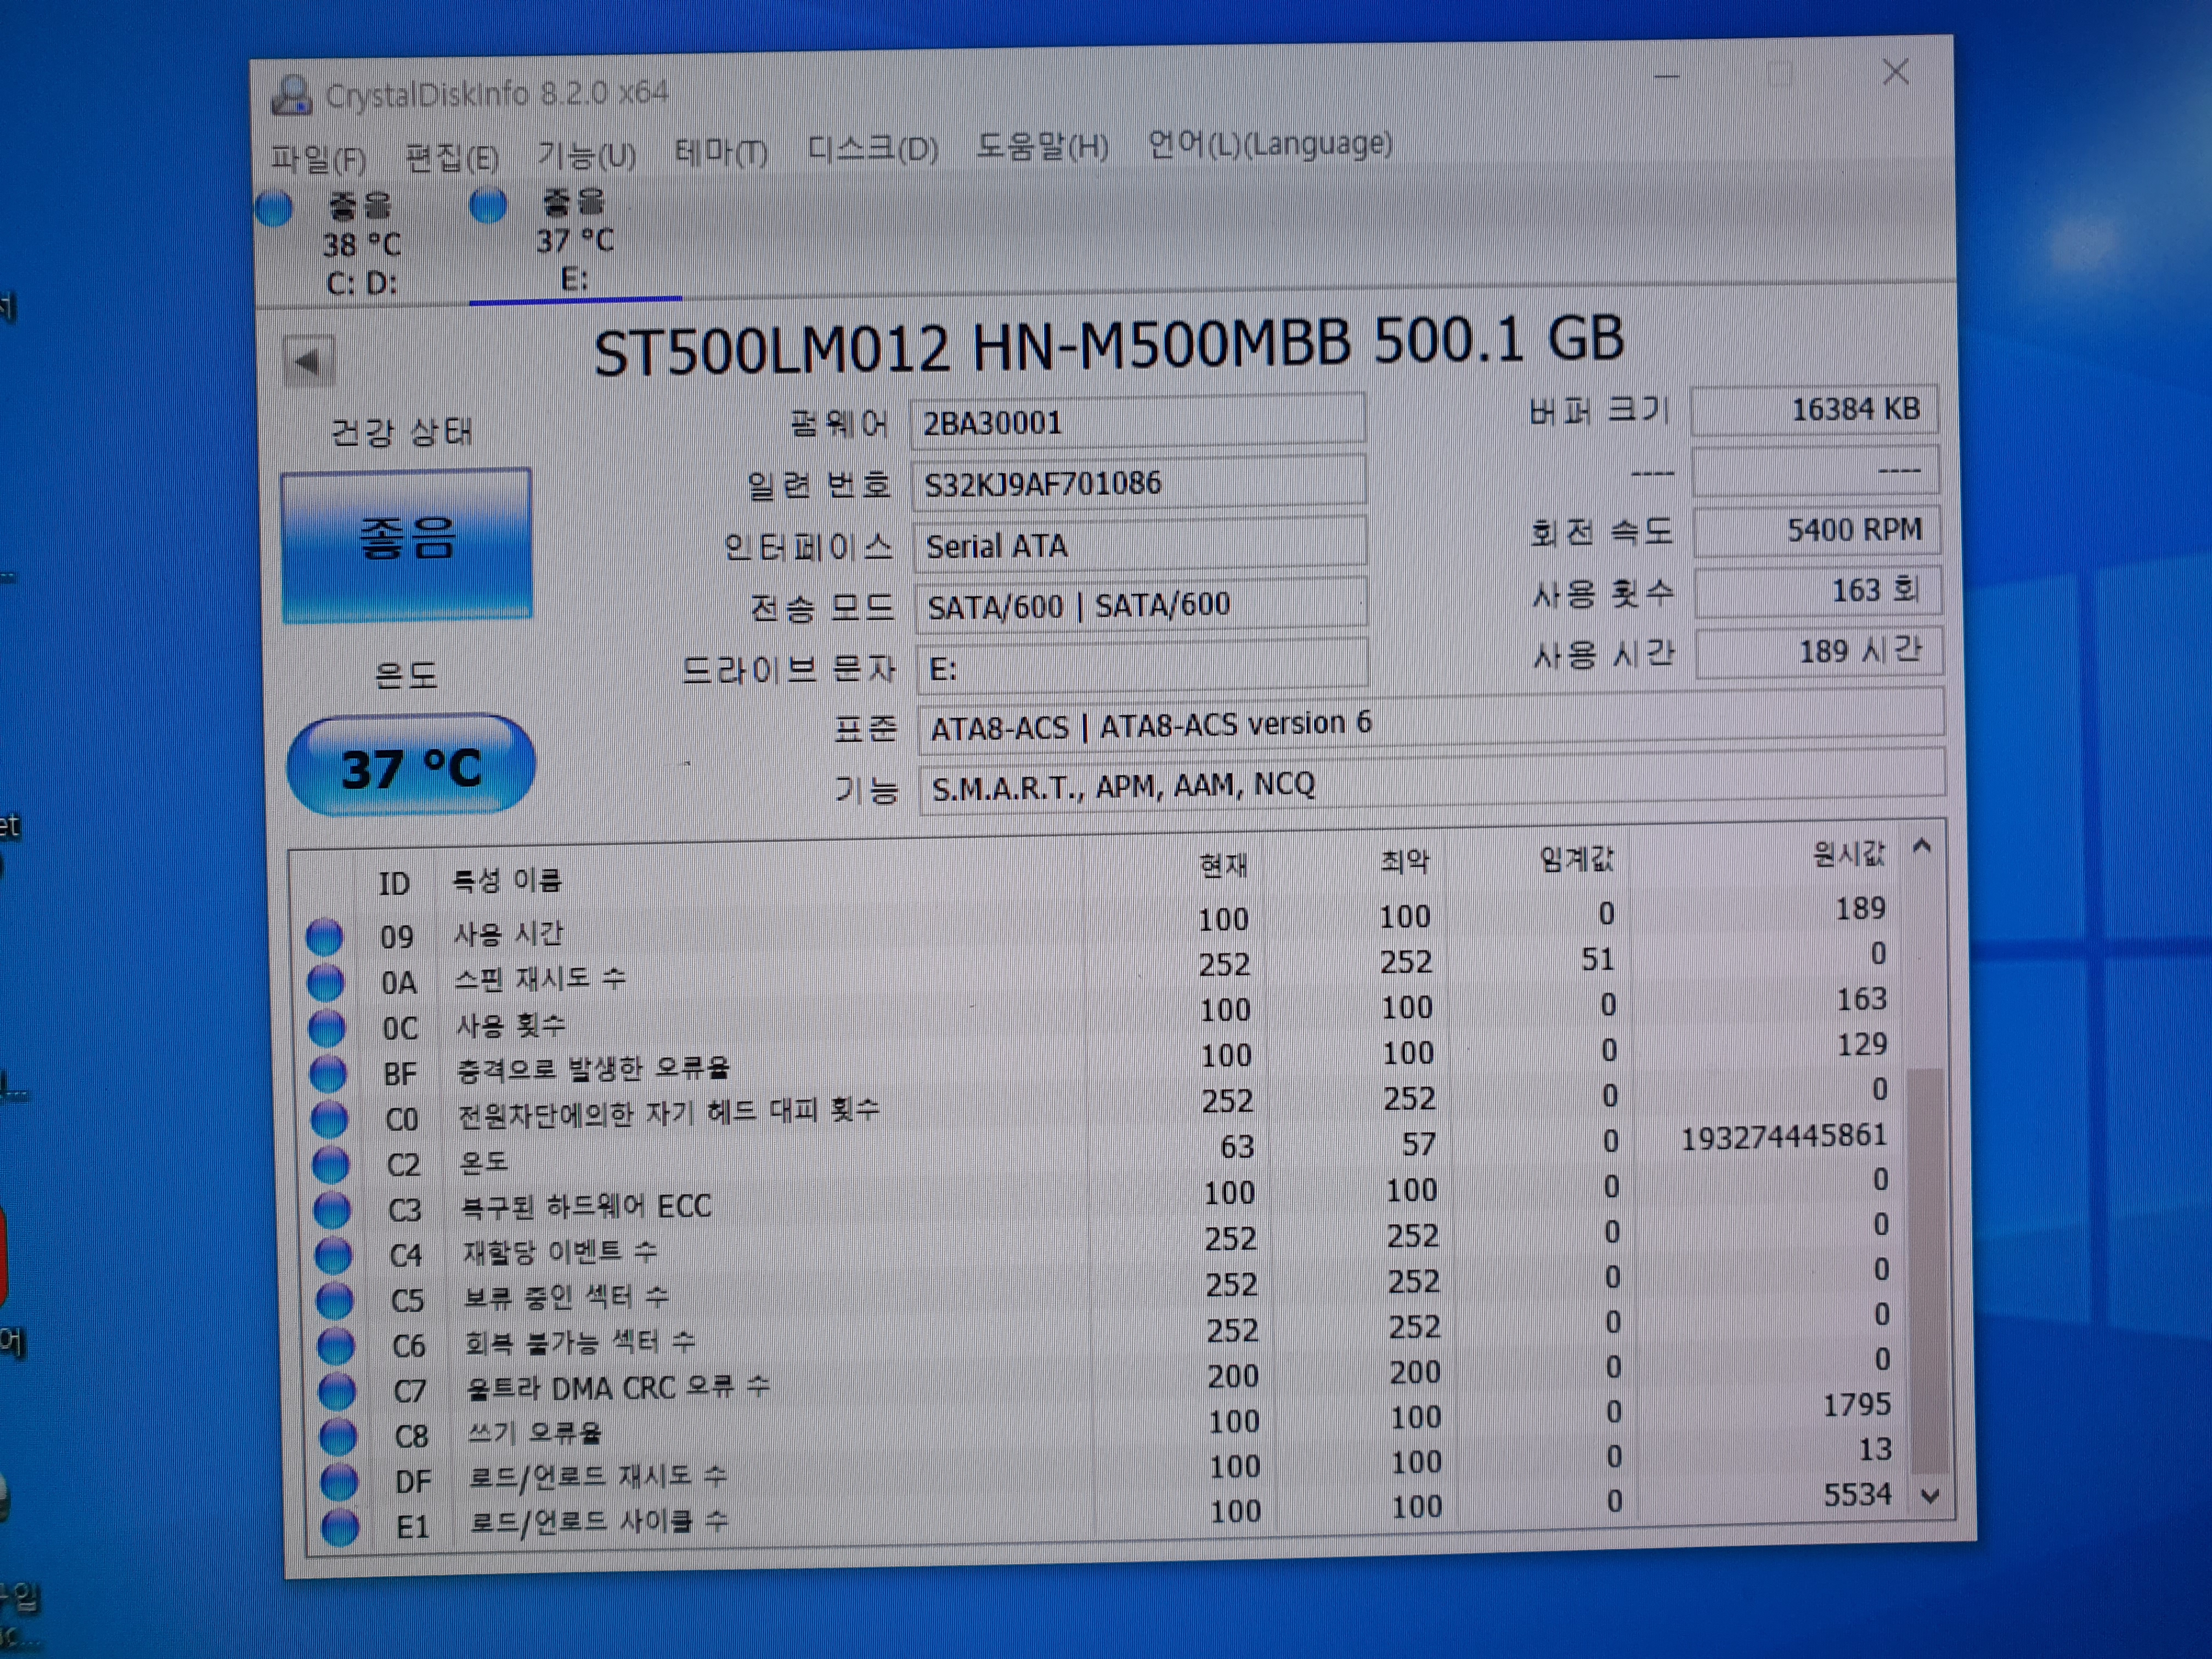Screen dimensions: 2212x1659
Task: Select the C: D: disk tab
Action: point(361,244)
